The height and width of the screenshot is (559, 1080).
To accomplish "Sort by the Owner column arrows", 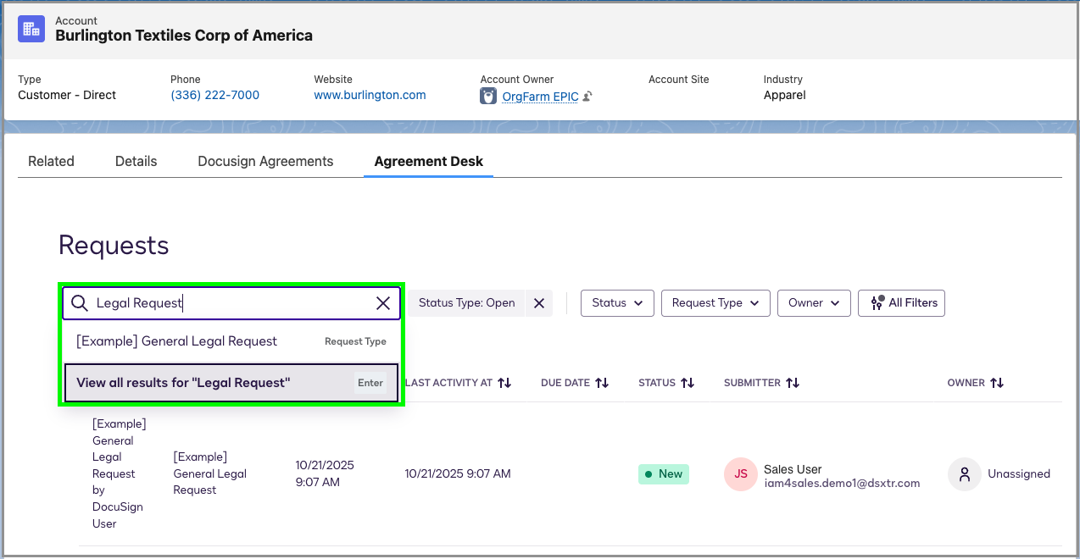I will point(999,382).
